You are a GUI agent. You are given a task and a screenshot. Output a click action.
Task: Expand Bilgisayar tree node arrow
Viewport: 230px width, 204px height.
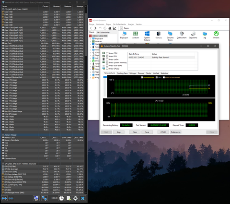91,39
